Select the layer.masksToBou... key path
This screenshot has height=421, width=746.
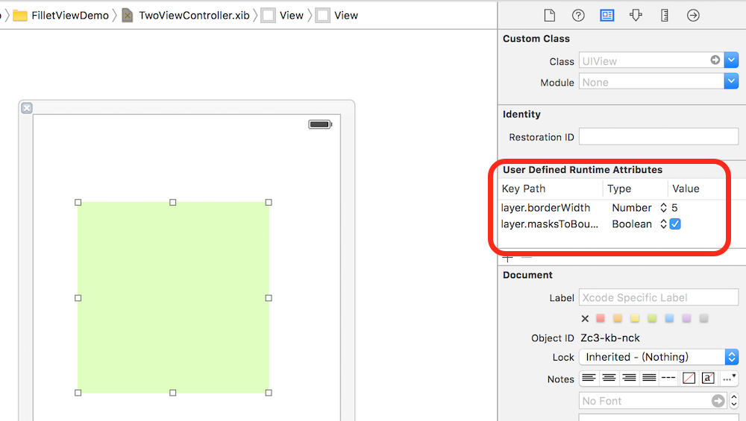click(550, 224)
